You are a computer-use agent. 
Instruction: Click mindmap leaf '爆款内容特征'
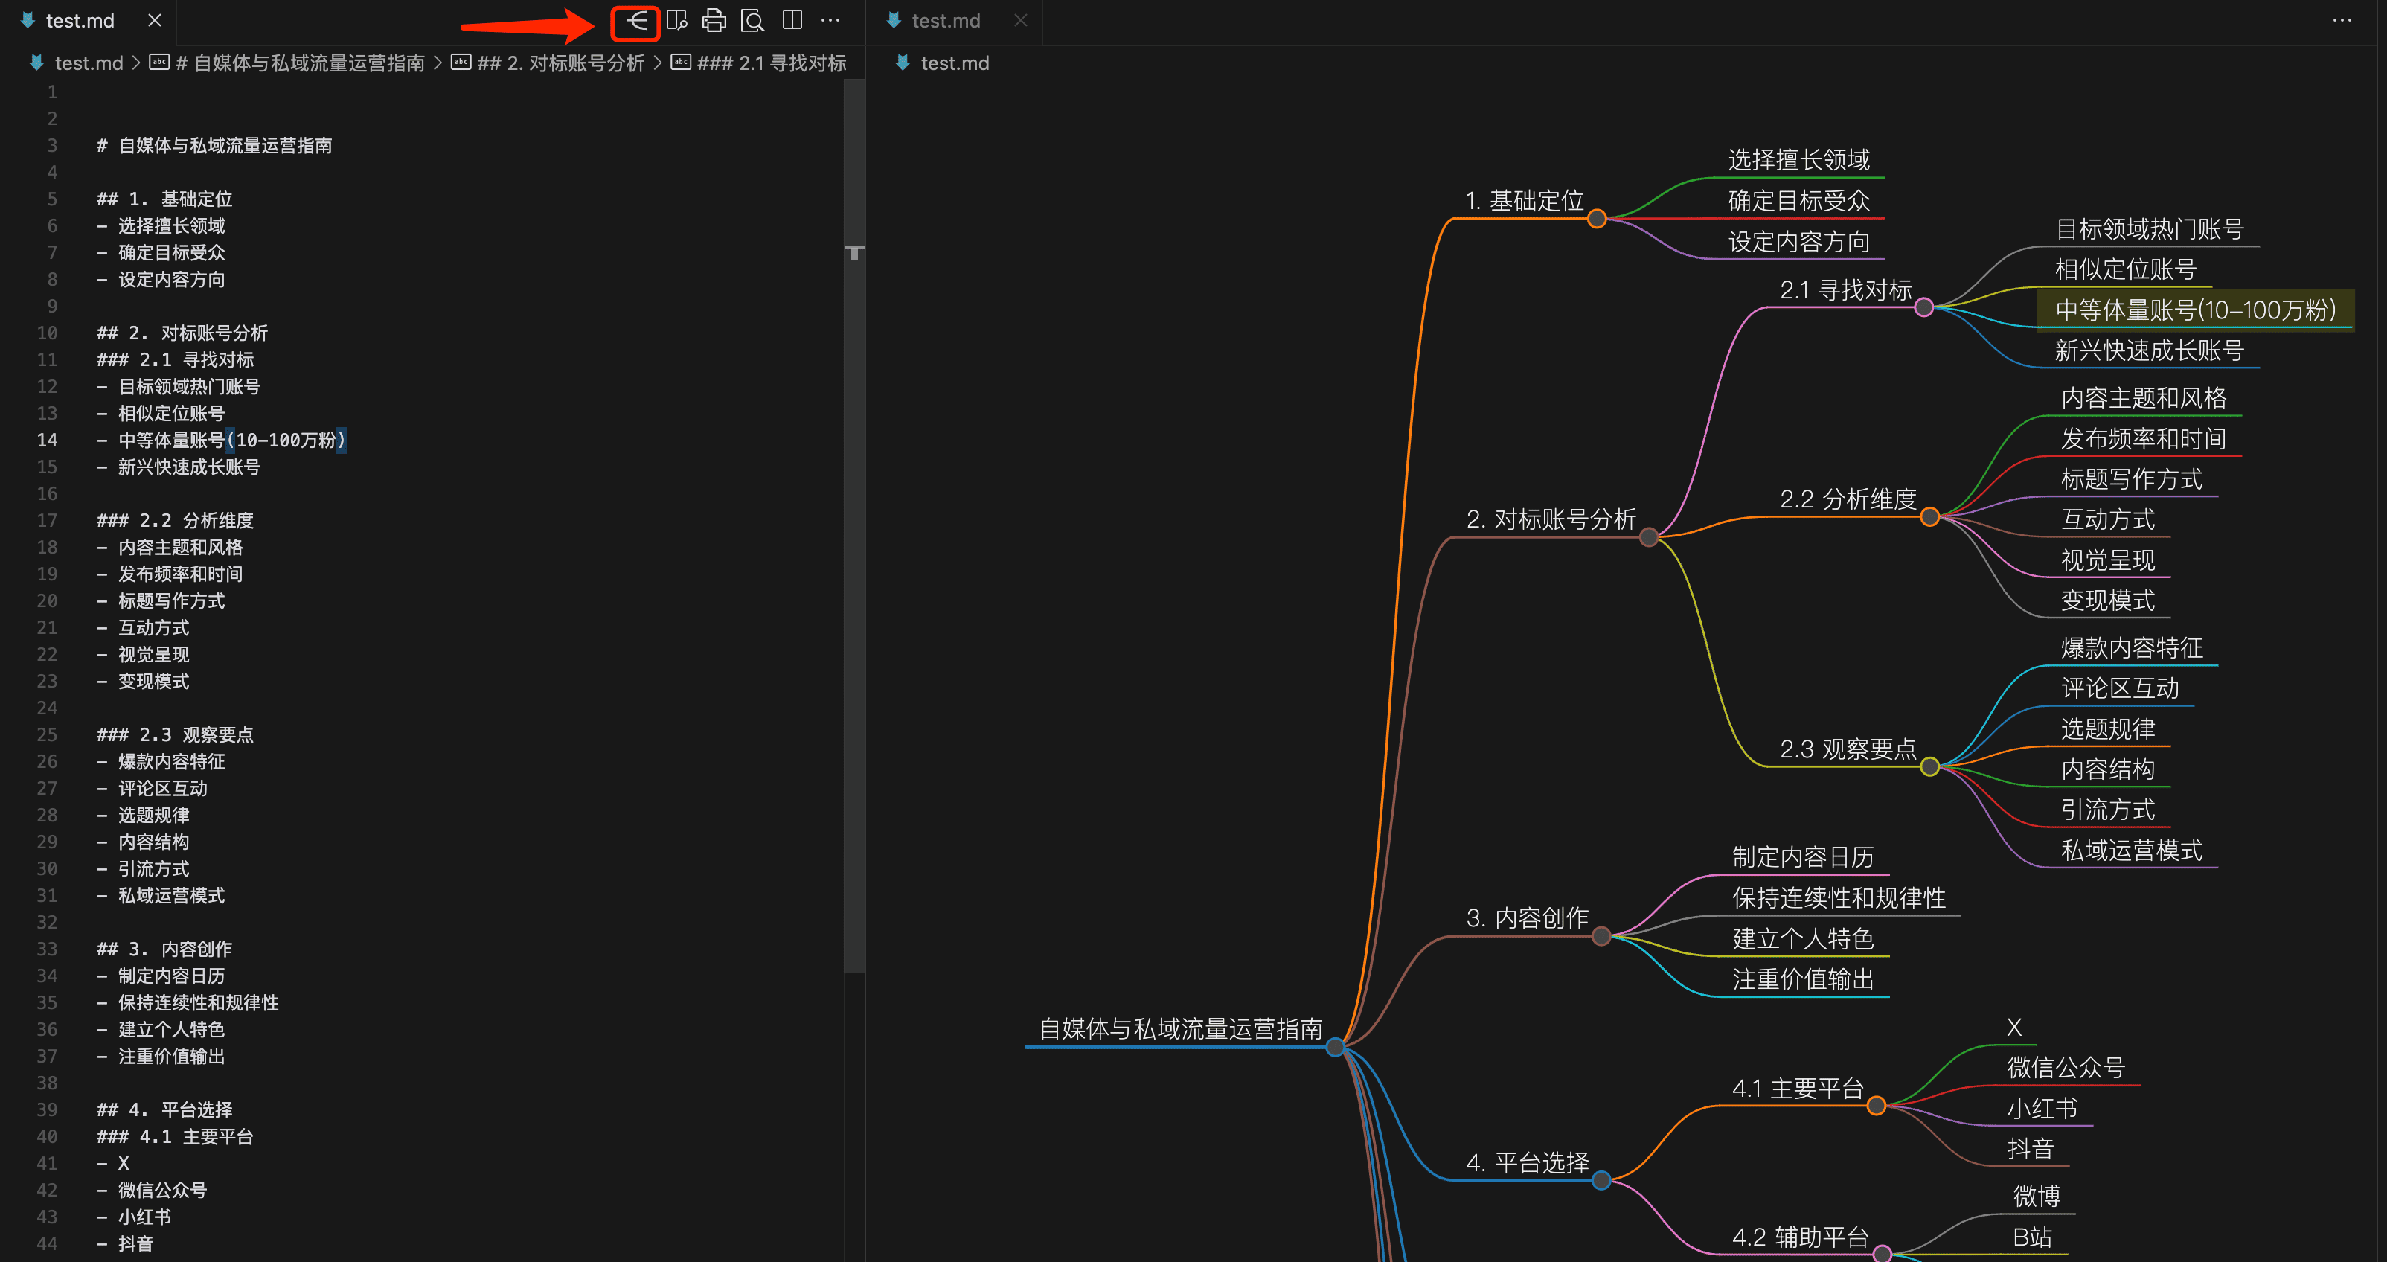2131,647
